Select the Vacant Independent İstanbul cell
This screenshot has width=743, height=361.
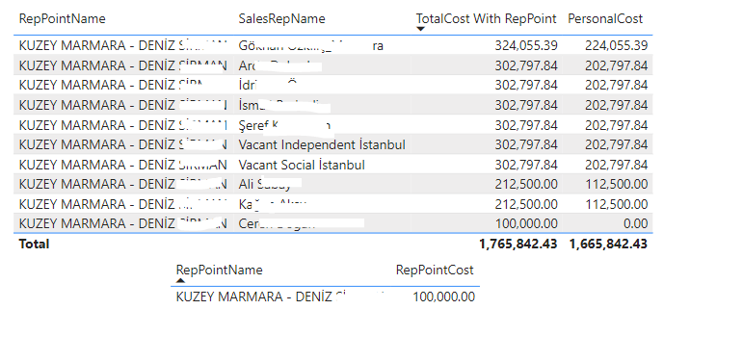coord(322,144)
